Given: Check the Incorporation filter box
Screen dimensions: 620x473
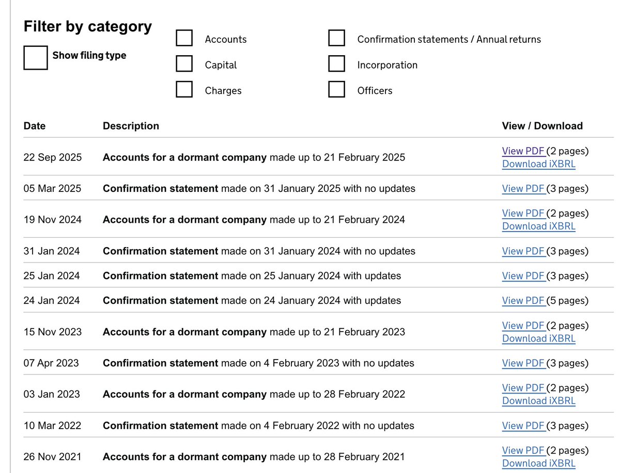Looking at the screenshot, I should point(337,64).
